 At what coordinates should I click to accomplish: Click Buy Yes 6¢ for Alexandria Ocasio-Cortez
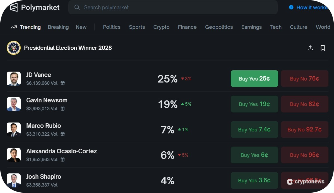tap(254, 155)
